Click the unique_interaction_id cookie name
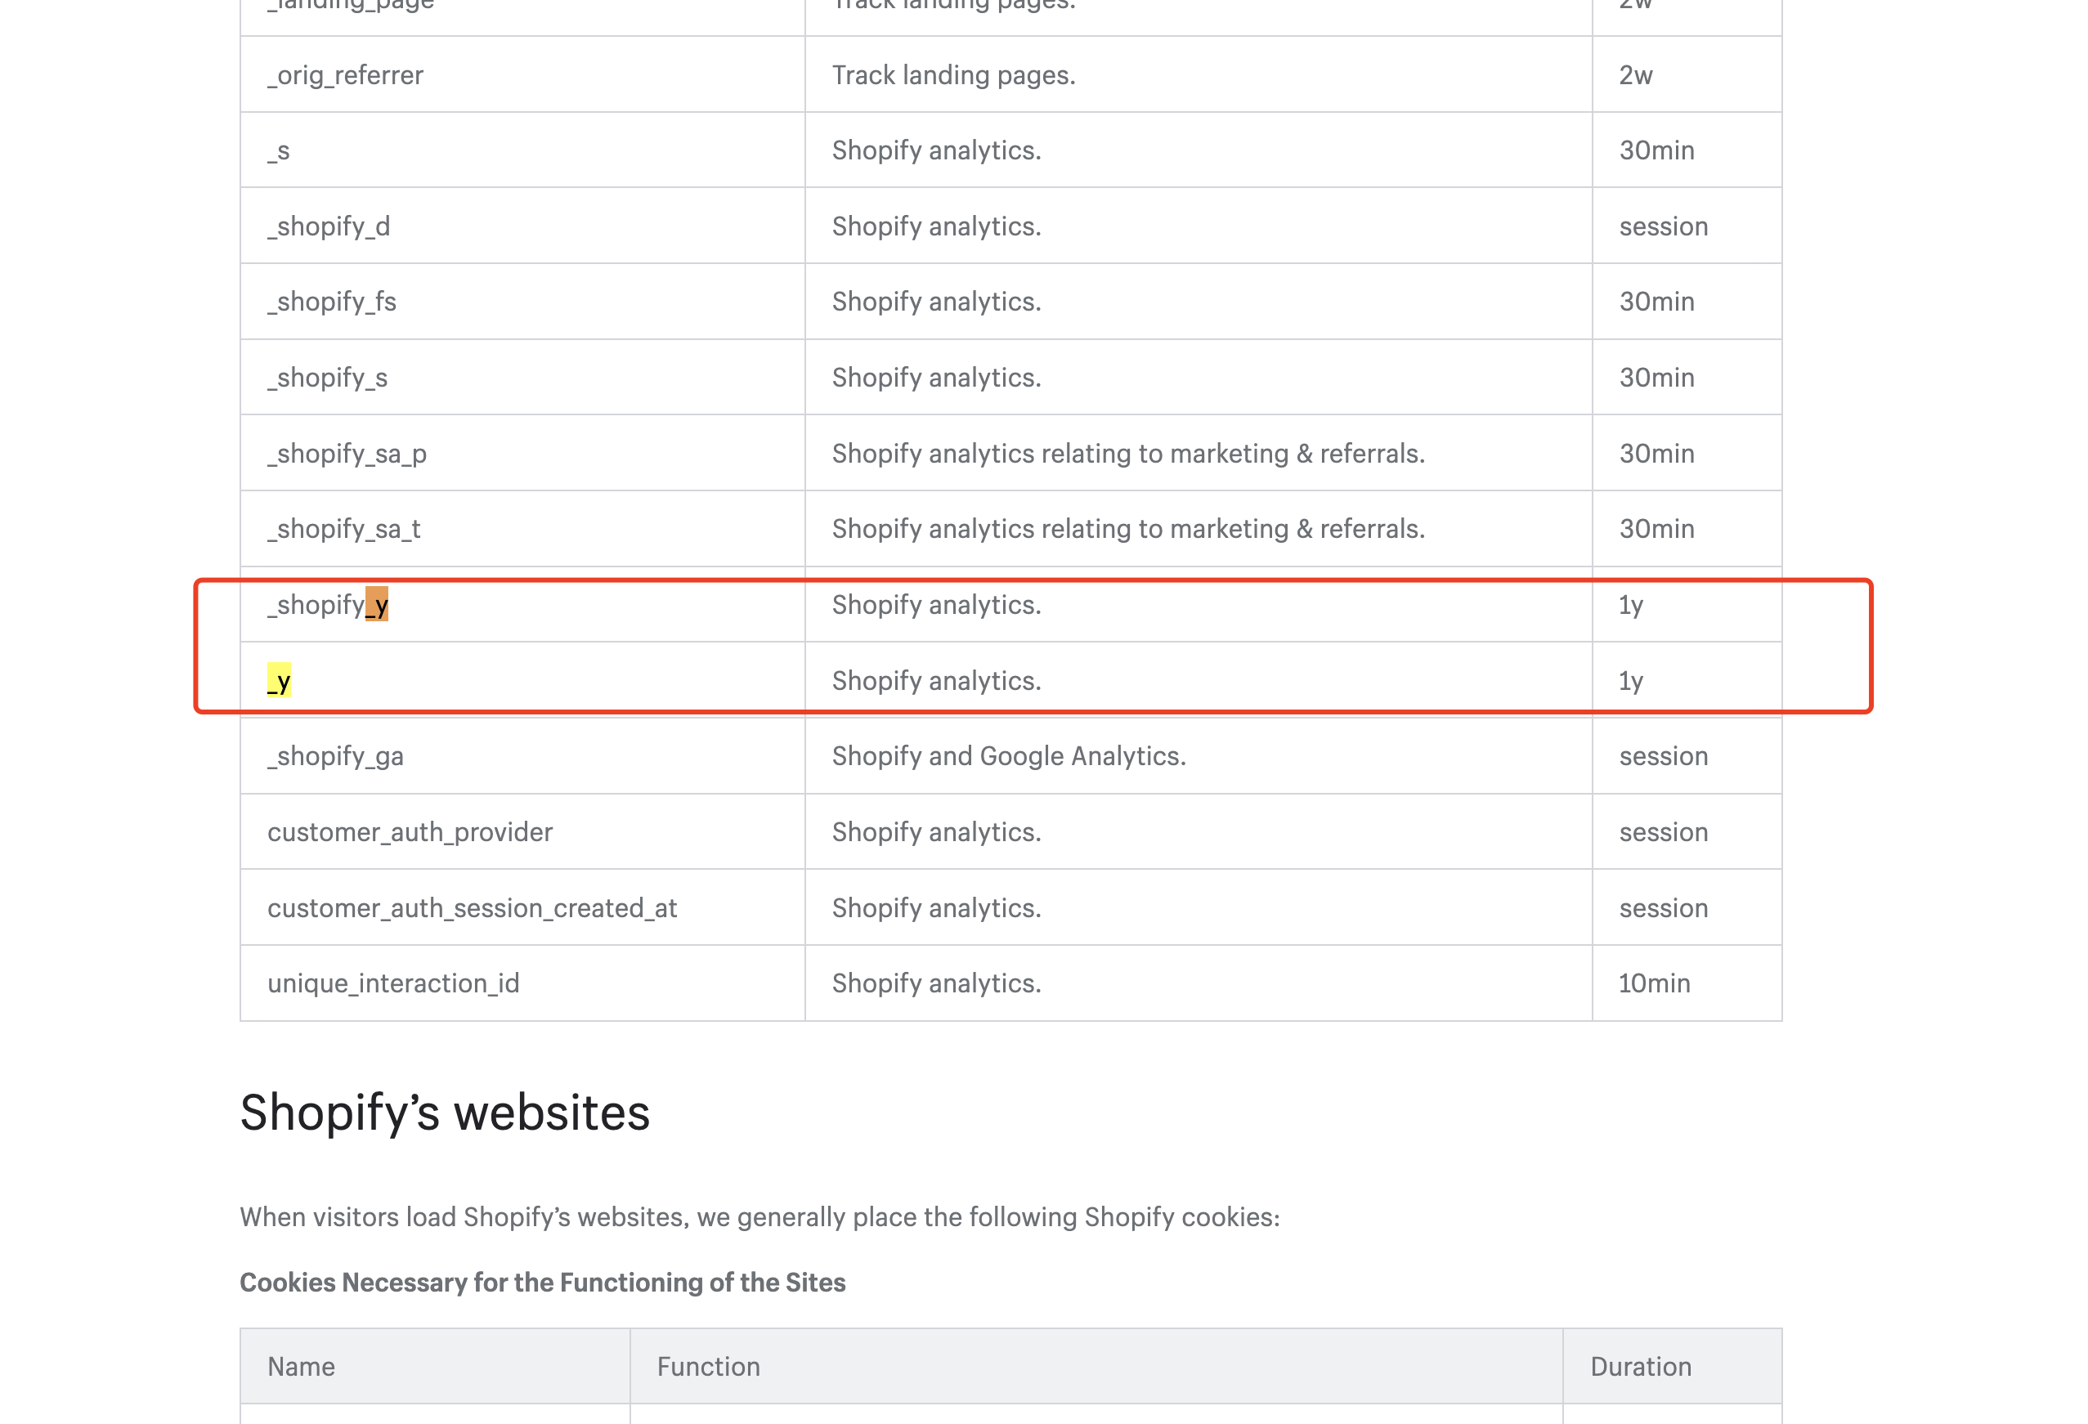The height and width of the screenshot is (1424, 2088). pos(392,983)
